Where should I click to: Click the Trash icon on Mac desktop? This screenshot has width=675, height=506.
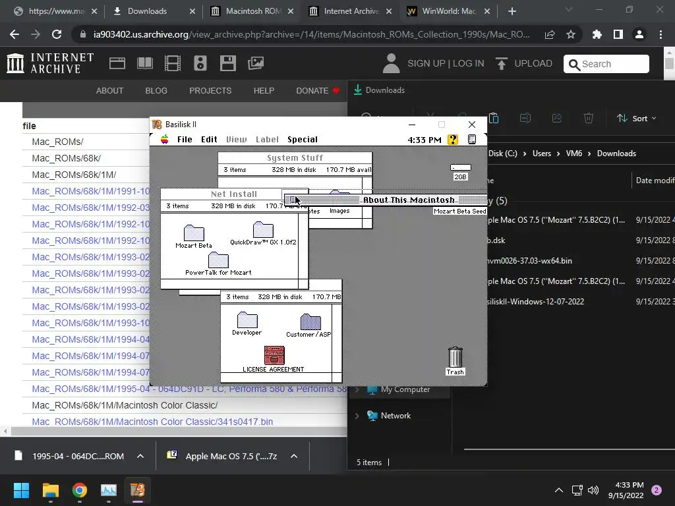tap(455, 358)
